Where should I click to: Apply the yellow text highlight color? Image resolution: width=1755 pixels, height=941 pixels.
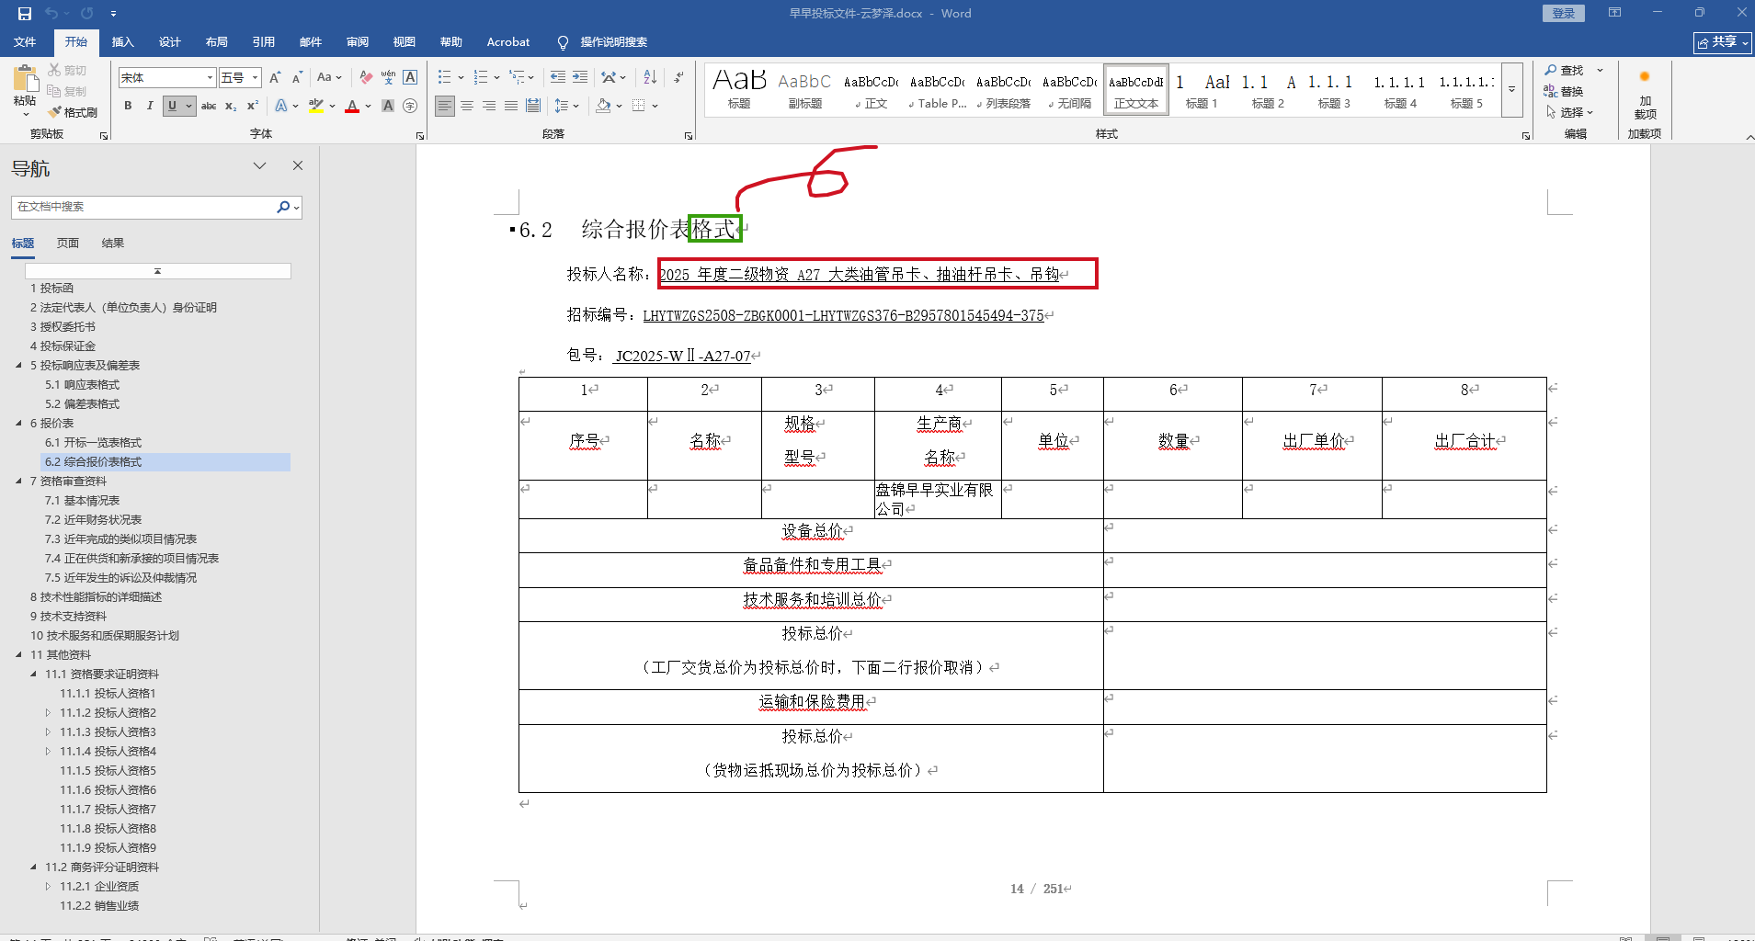[x=316, y=106]
